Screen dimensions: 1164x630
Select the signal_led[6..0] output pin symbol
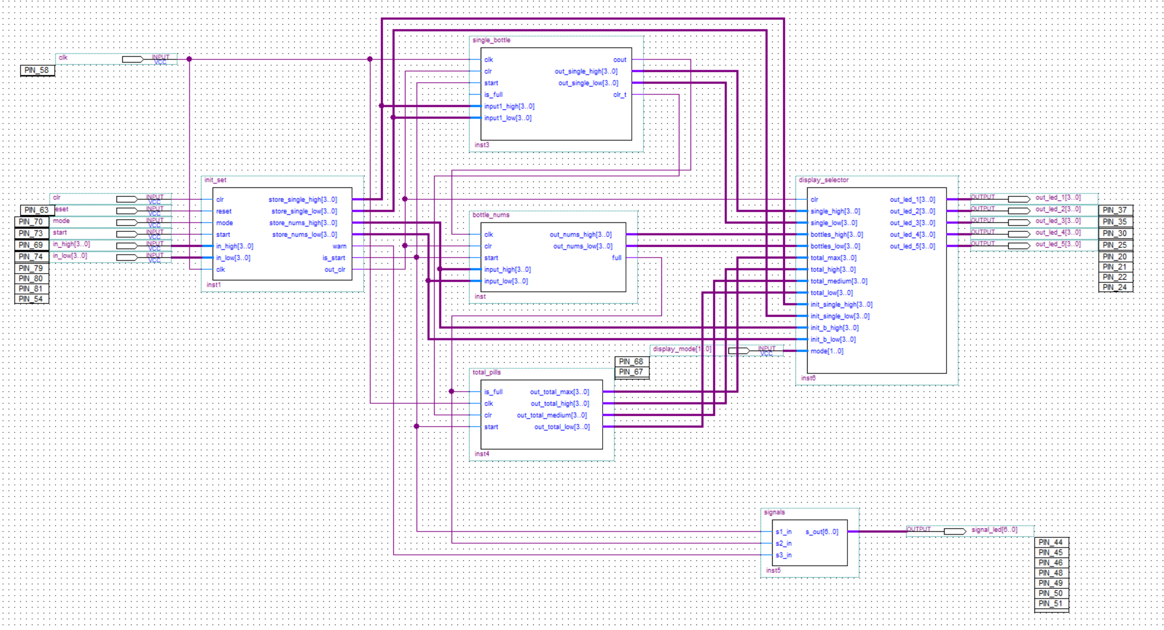[x=954, y=531]
